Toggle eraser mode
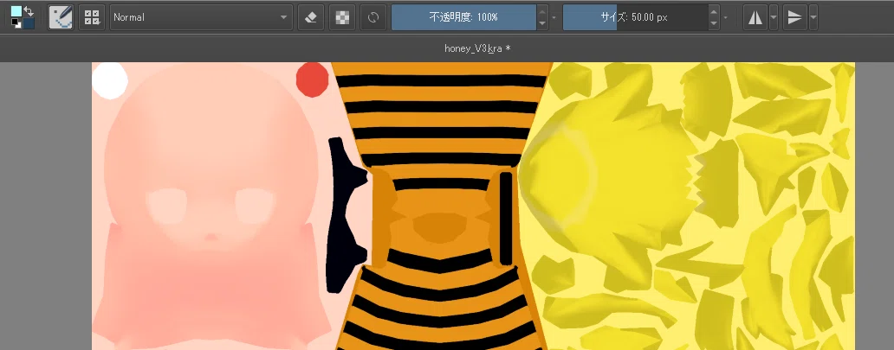This screenshot has height=350, width=894. tap(311, 17)
